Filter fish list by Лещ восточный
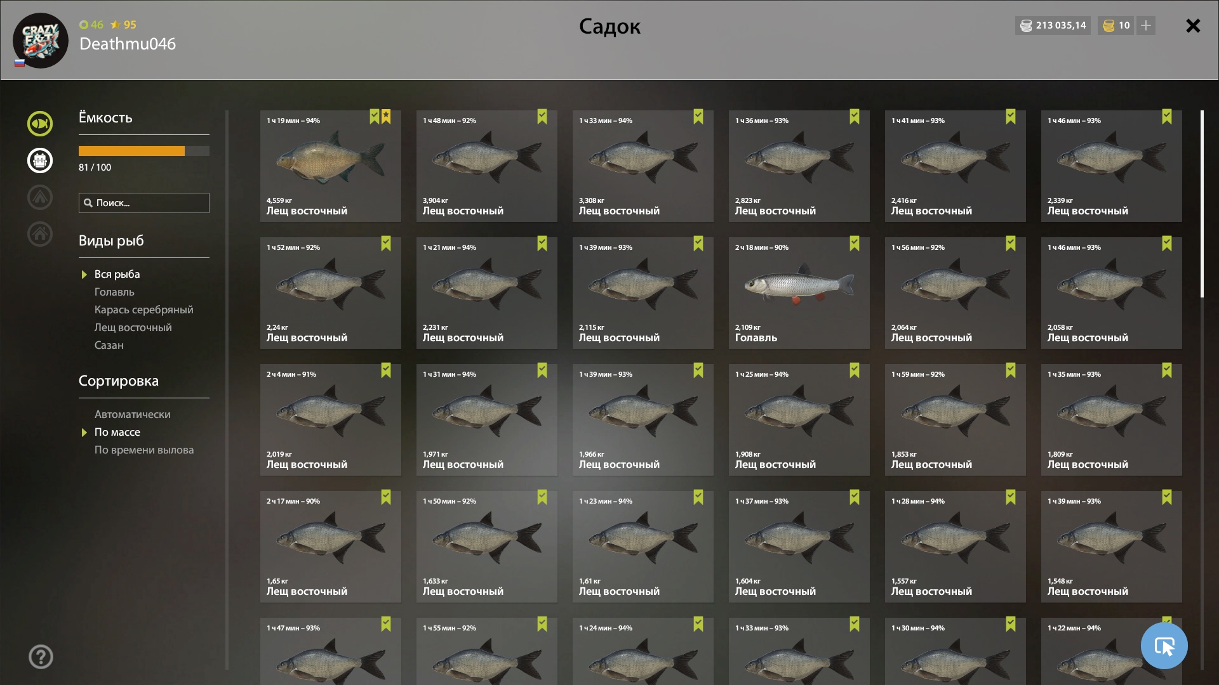1219x685 pixels. click(x=133, y=328)
